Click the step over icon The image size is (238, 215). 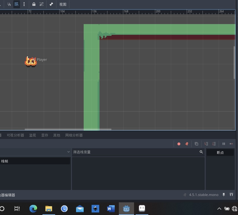point(214,144)
